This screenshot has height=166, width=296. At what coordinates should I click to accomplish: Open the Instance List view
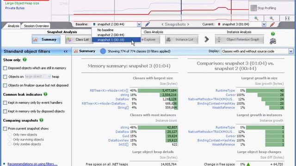point(182,40)
